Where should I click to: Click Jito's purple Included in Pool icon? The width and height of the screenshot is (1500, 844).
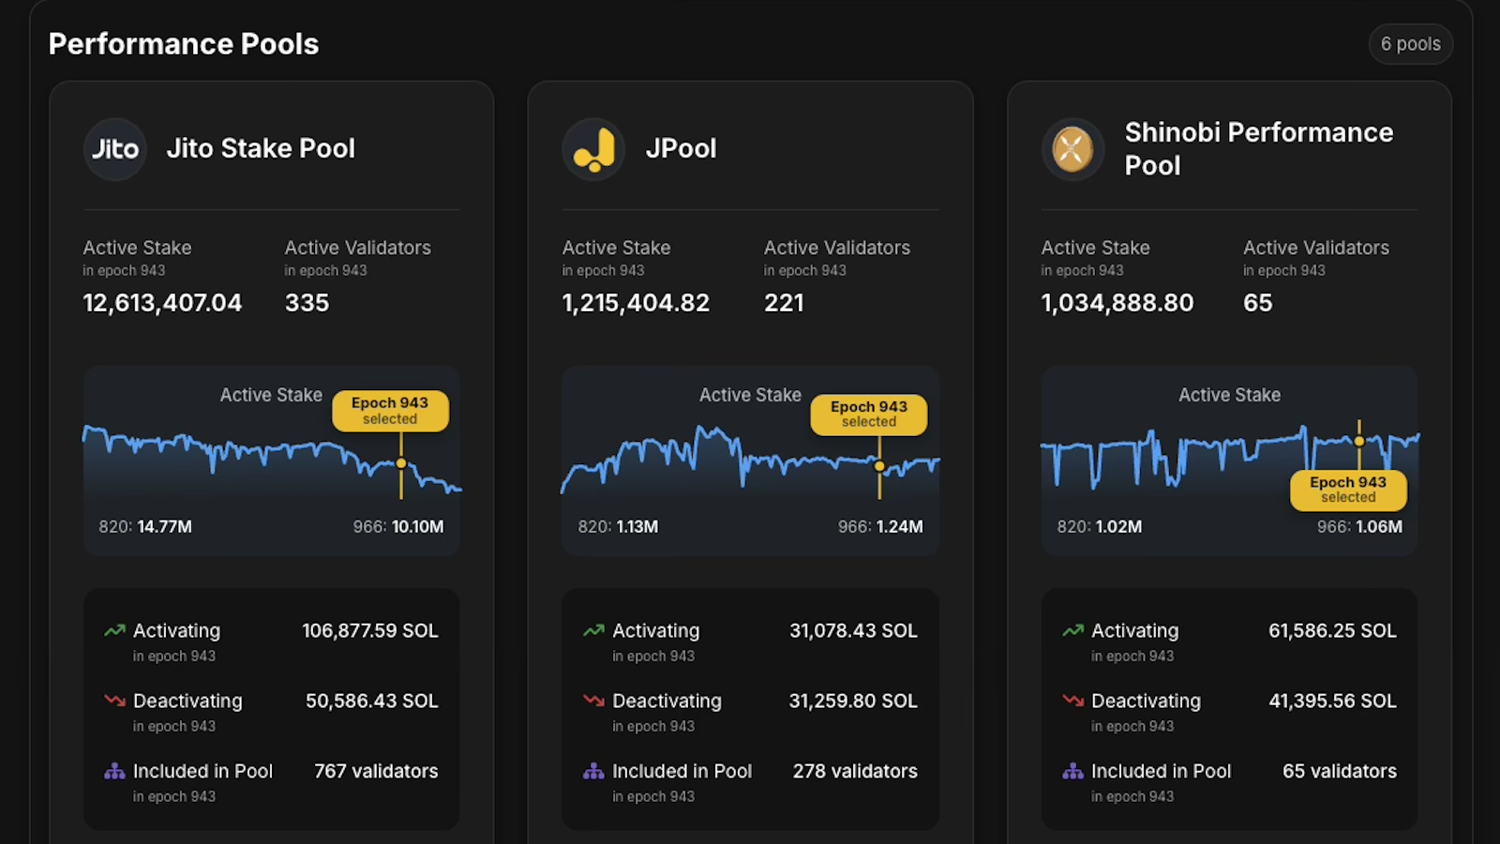pos(114,771)
